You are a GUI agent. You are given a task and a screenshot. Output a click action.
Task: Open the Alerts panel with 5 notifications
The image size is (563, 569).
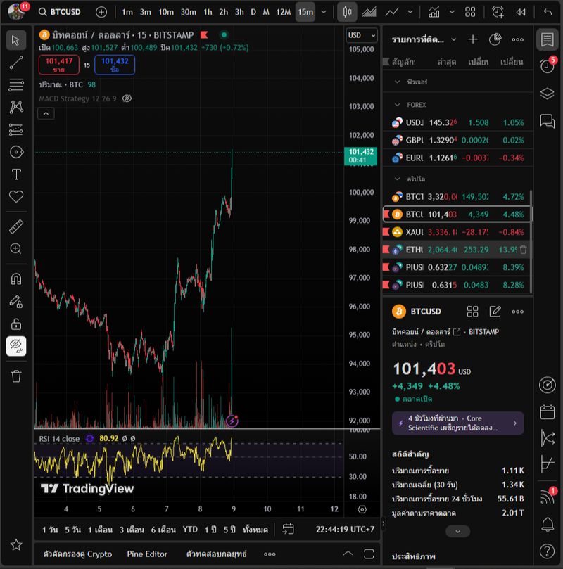click(x=547, y=65)
